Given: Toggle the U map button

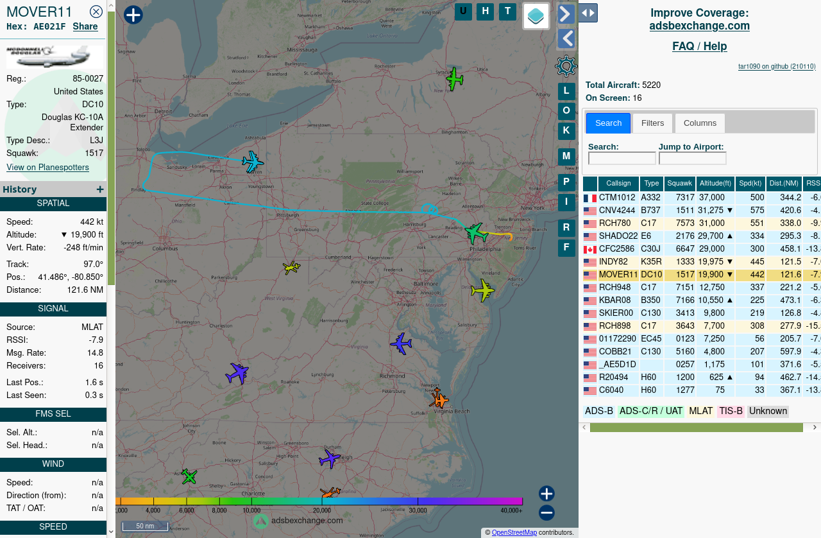Looking at the screenshot, I should click(463, 11).
